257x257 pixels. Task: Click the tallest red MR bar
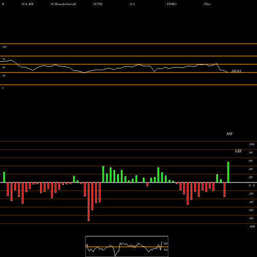coord(88,201)
